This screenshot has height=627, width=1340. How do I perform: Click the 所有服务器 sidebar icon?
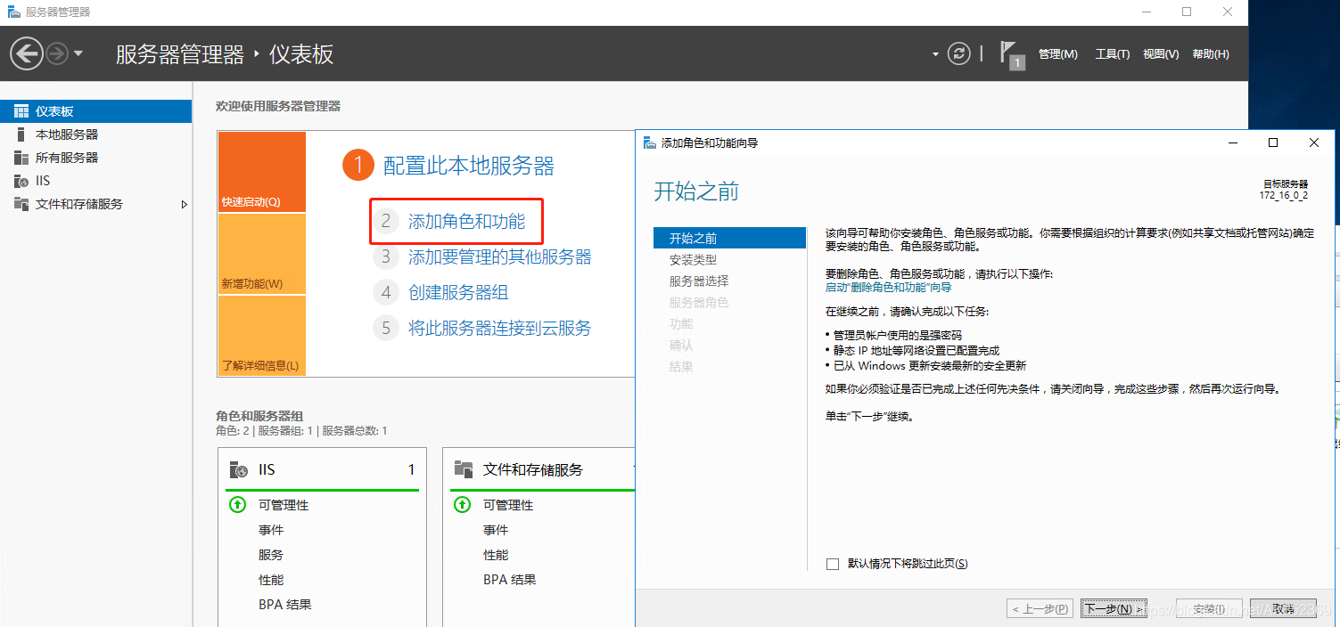(x=21, y=158)
